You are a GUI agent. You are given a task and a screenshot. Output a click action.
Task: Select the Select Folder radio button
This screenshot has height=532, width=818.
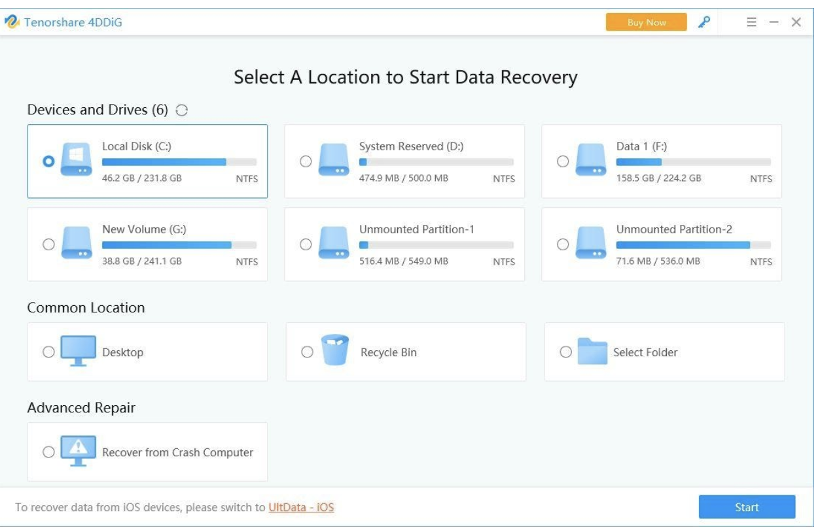[565, 352]
